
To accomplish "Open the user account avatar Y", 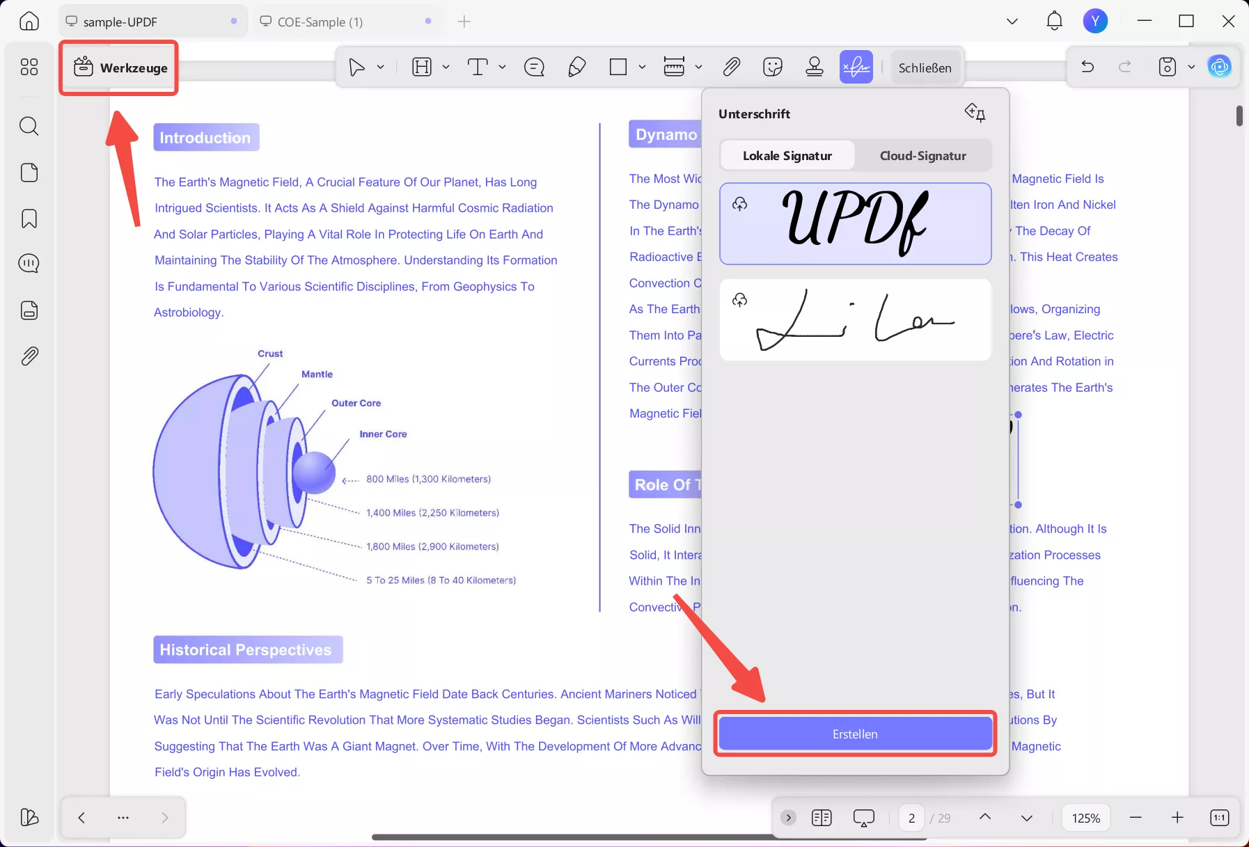I will coord(1095,22).
